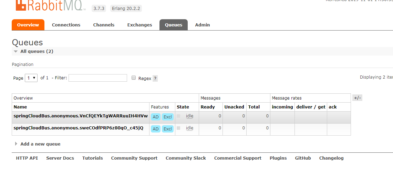Click the RabbitMQ logo
393x173 pixels.
click(x=50, y=5)
